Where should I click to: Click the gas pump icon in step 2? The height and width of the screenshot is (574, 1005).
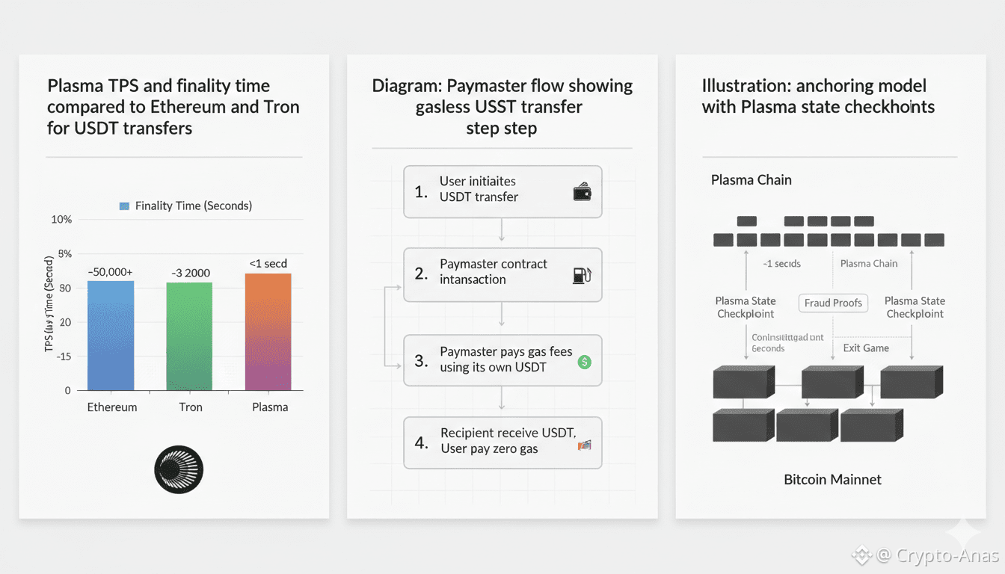tap(582, 274)
